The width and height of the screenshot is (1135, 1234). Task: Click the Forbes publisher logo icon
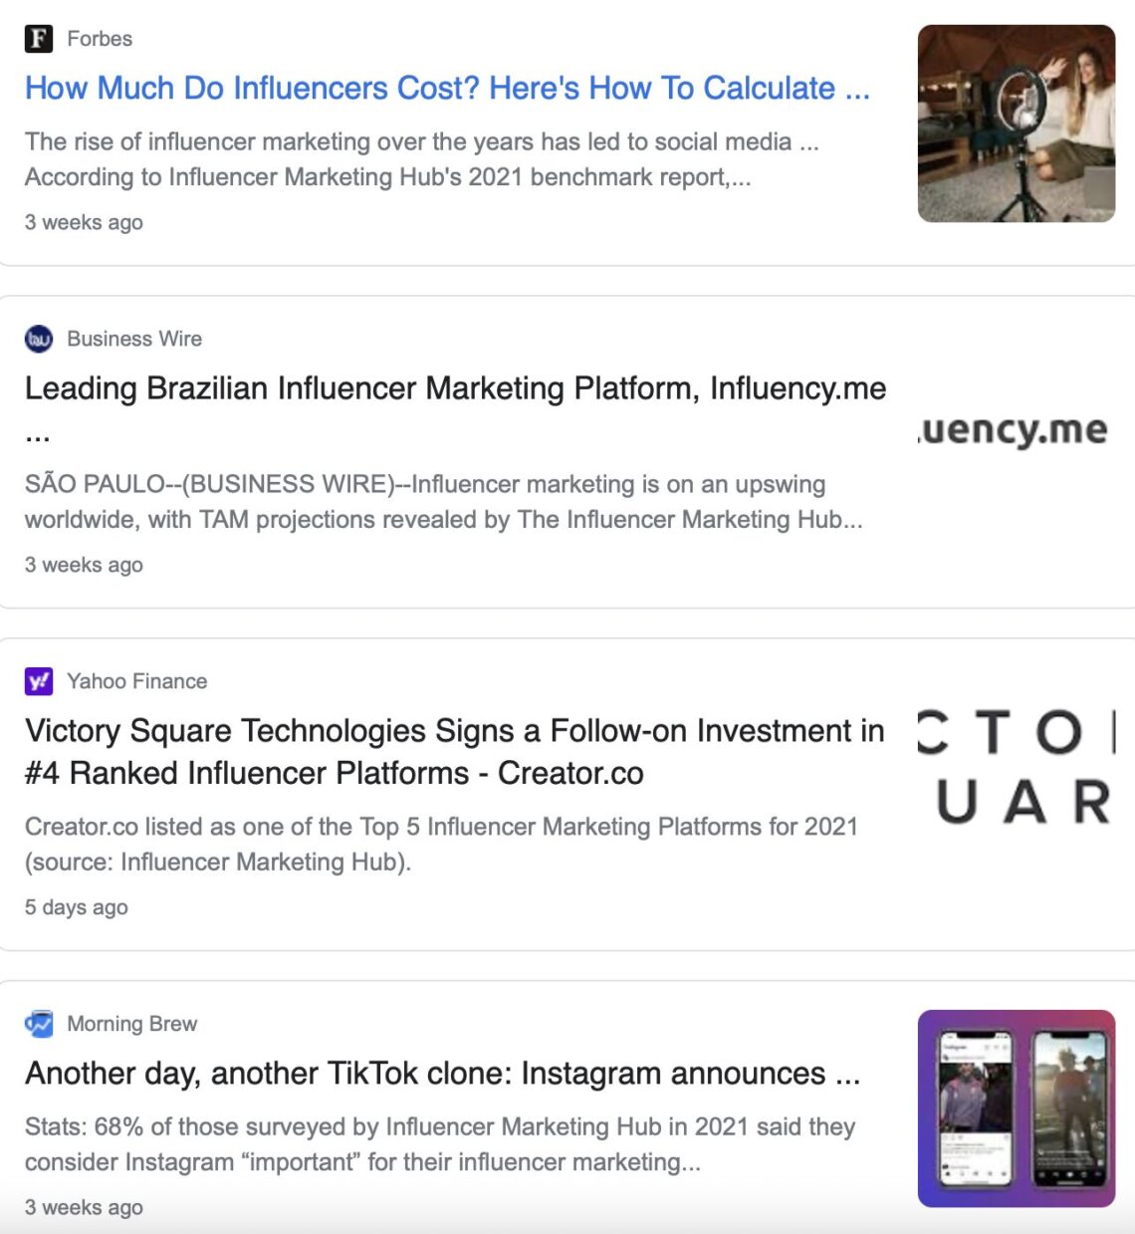pyautogui.click(x=38, y=38)
